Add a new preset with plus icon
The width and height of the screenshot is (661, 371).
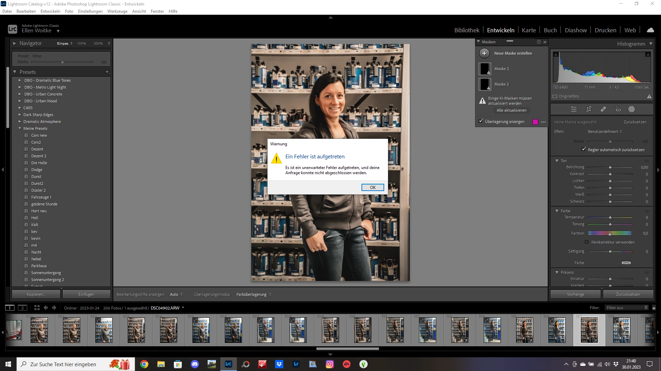(107, 72)
